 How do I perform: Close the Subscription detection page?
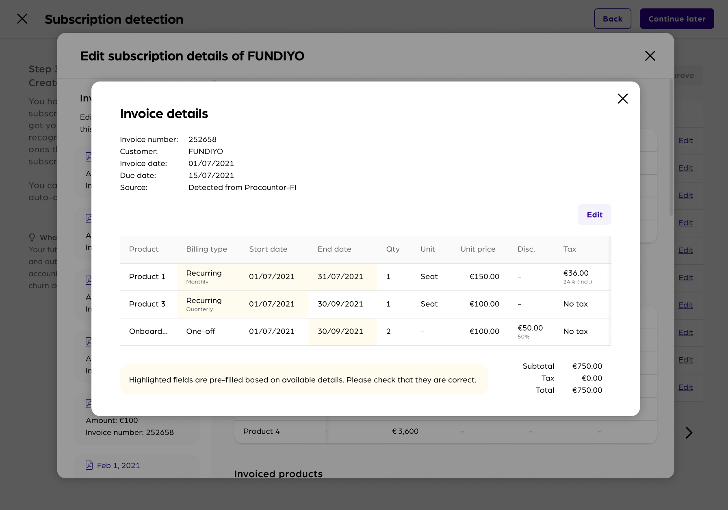22,19
